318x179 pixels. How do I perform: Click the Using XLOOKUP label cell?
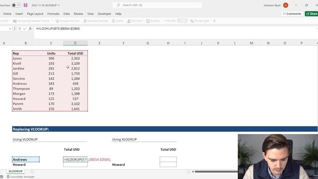[125, 139]
